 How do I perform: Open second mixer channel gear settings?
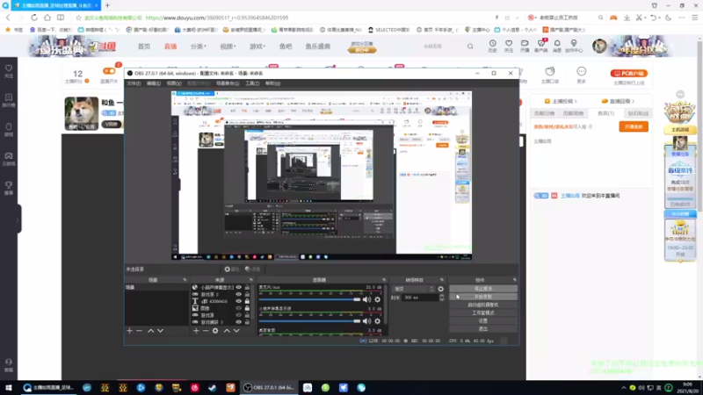click(378, 321)
